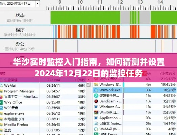This screenshot has width=177, height=135.
Task: Click the WinRAR archive icon
Action: click(96, 112)
